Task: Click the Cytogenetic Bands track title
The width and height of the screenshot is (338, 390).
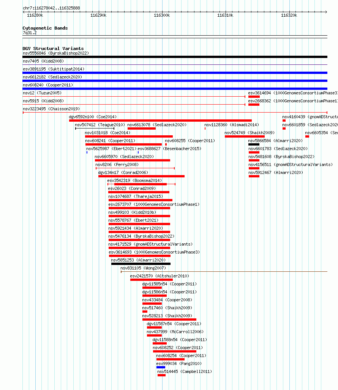Action: pos(45,28)
